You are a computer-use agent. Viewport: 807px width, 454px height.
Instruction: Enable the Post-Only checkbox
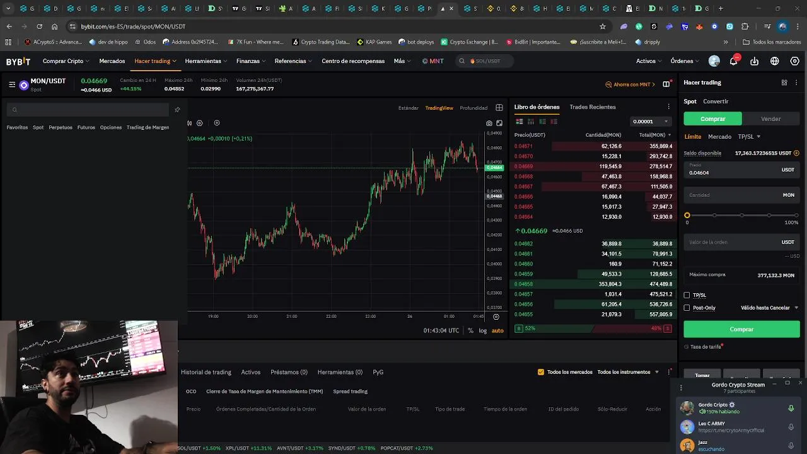[x=687, y=308]
